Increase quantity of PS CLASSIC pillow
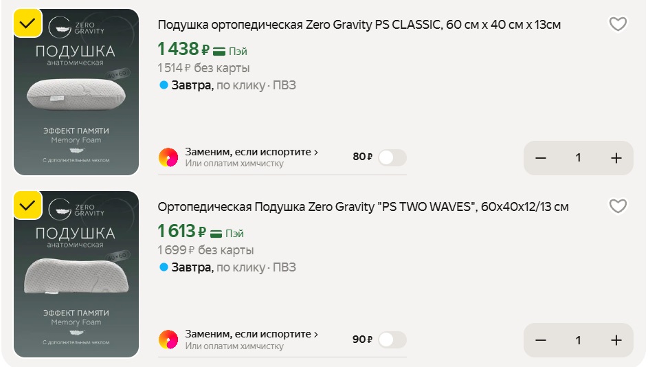The height and width of the screenshot is (367, 648). tap(616, 158)
